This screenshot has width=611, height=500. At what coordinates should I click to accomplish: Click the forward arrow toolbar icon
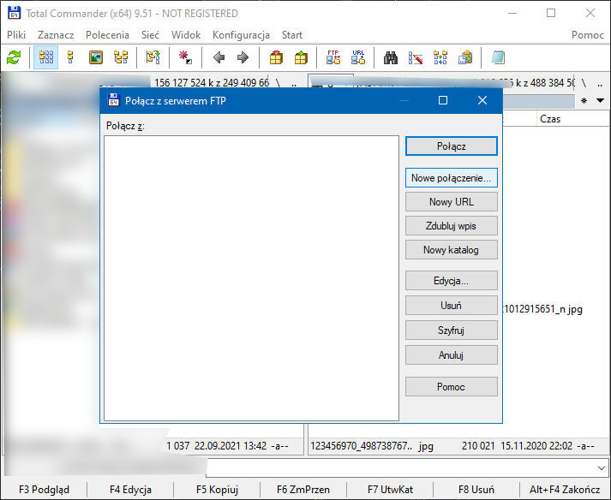[x=243, y=57]
